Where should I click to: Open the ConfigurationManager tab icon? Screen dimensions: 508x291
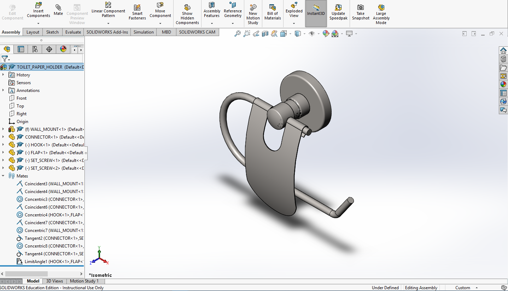pos(35,49)
